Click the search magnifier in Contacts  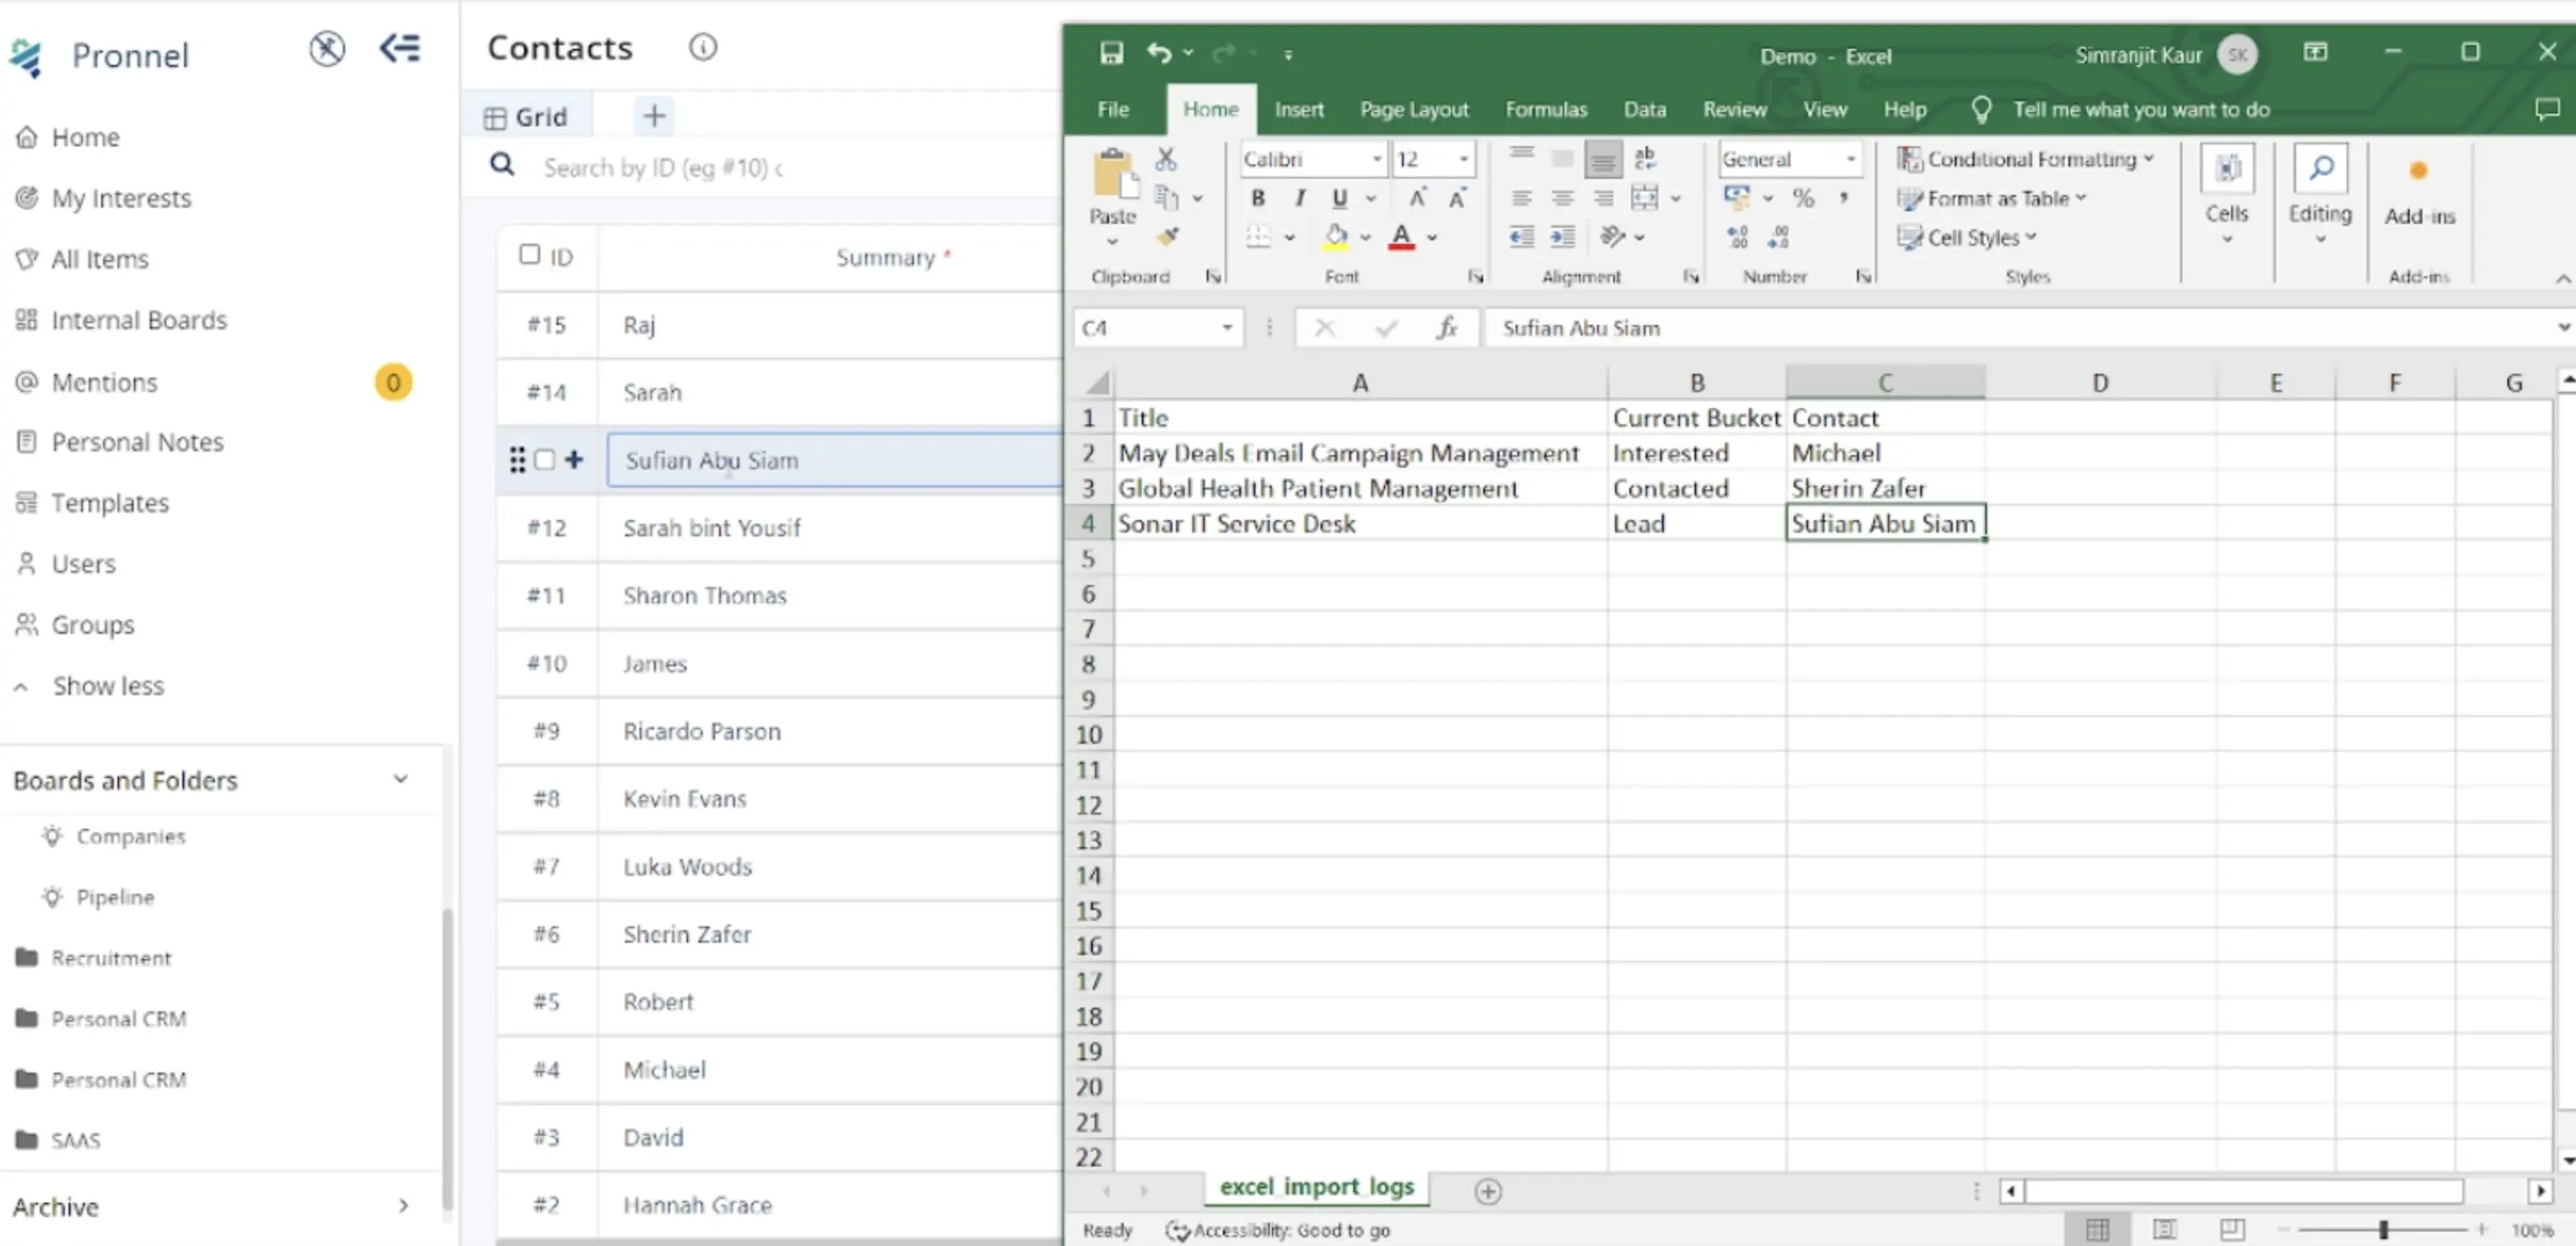[x=502, y=165]
